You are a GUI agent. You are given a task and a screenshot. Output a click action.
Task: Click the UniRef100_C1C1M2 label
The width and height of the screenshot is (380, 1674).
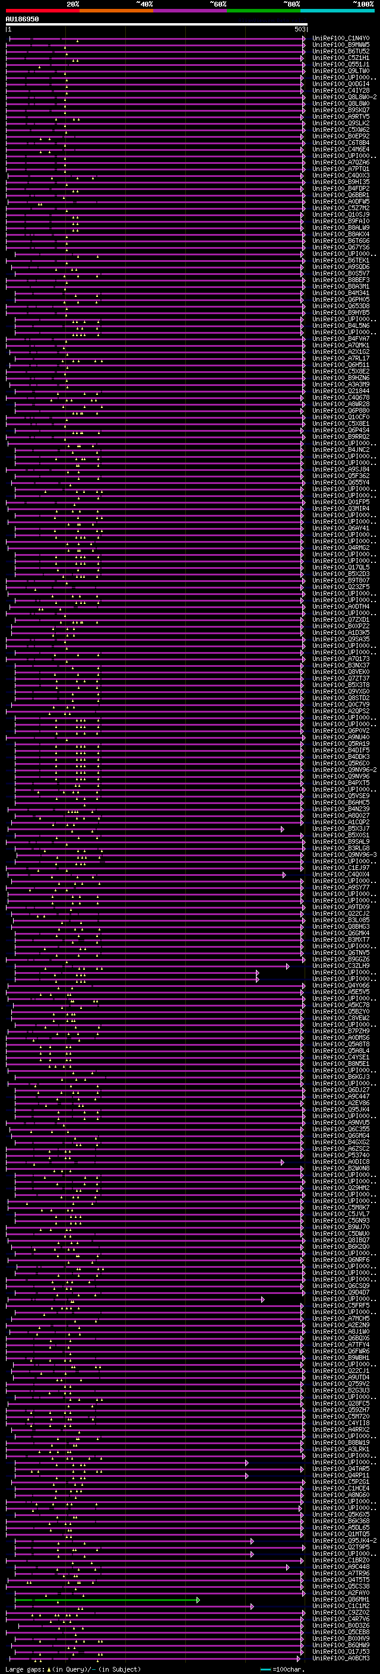[x=341, y=1606]
